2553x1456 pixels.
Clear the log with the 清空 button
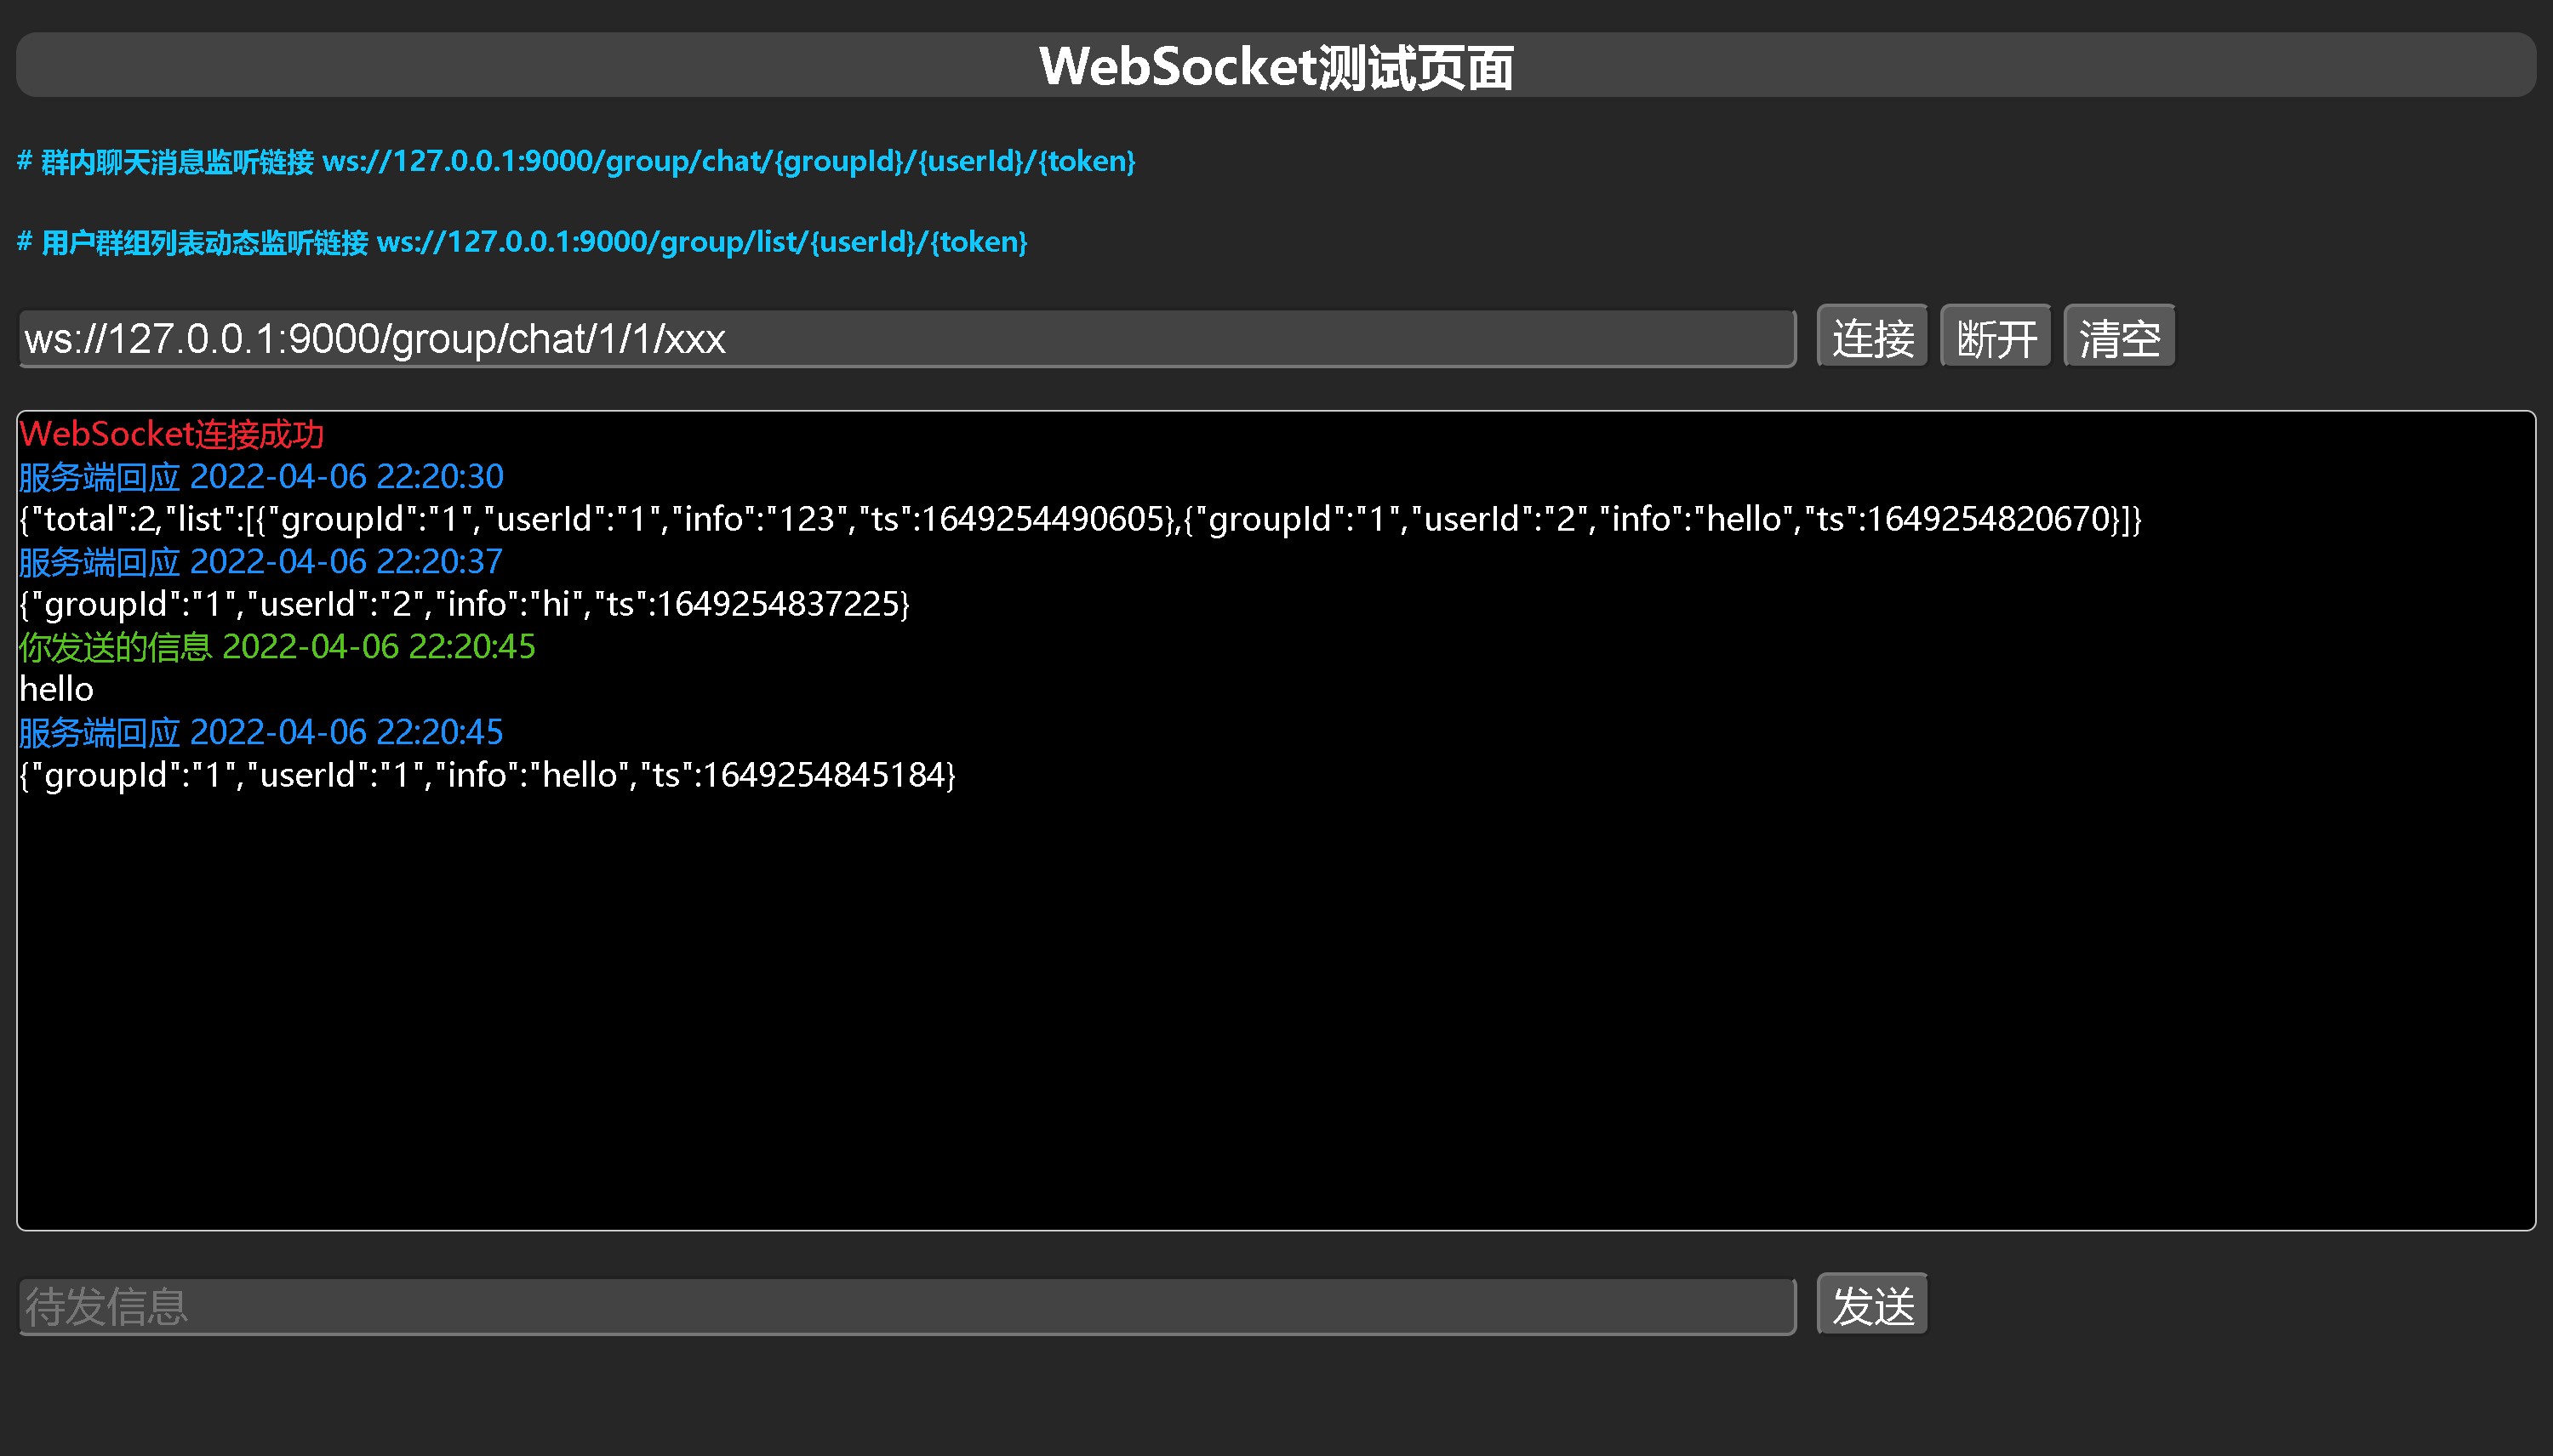(x=2119, y=338)
